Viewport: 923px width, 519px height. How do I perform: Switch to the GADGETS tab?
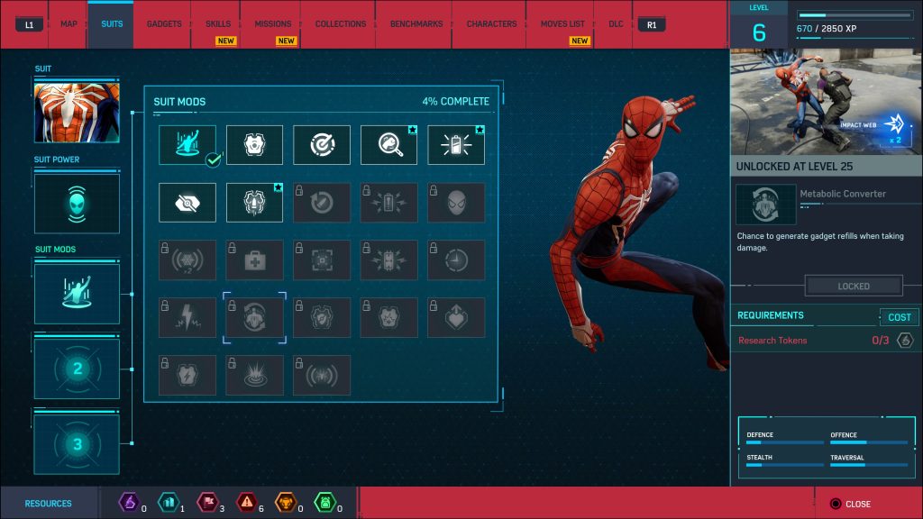click(162, 24)
